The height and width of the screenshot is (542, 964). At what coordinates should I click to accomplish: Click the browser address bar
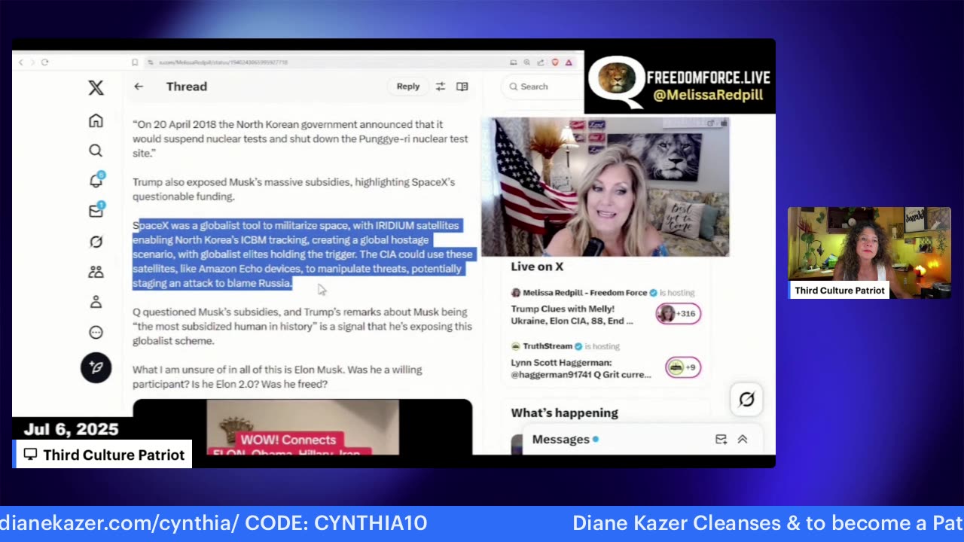pos(324,62)
